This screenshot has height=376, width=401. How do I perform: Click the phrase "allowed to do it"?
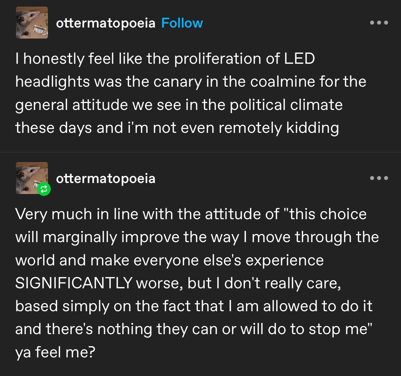318,306
